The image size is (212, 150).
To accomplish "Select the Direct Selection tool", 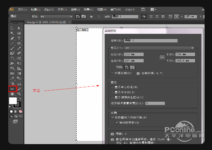I will pyautogui.click(x=19, y=28).
